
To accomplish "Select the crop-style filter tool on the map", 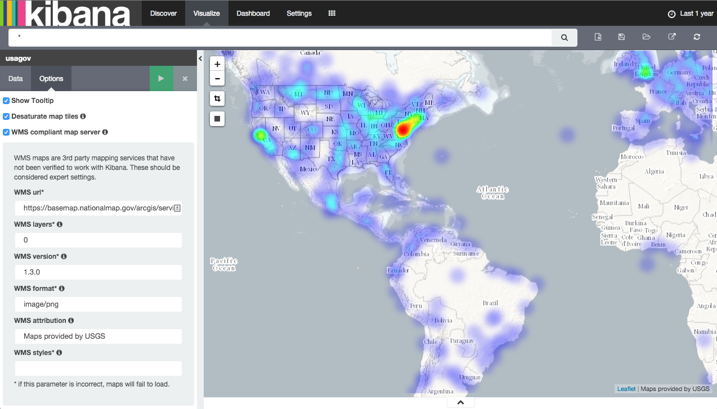I will (x=217, y=98).
